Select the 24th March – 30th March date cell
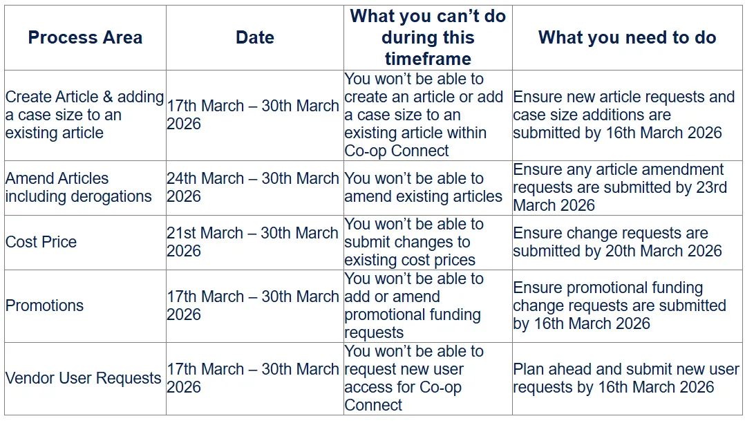The image size is (745, 423). click(x=255, y=188)
